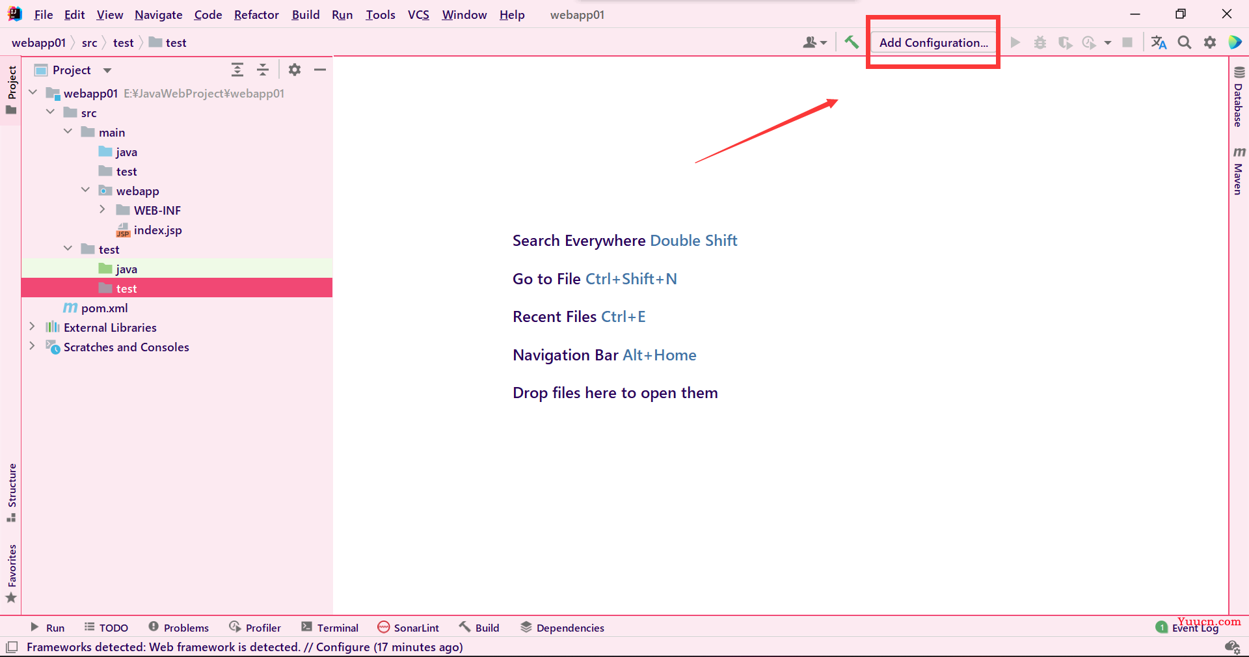
Task: Click the Build Project hammer icon
Action: pyautogui.click(x=851, y=42)
